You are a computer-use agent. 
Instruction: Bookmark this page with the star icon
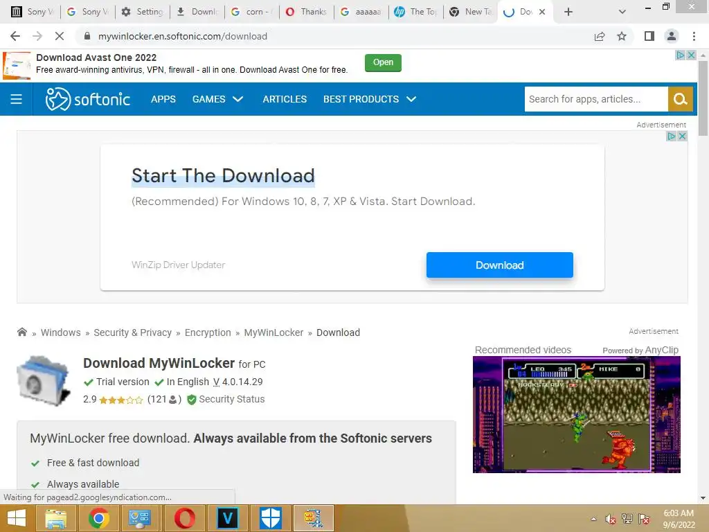[622, 36]
